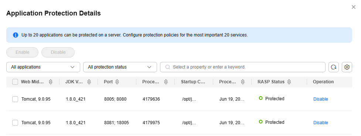Open the table settings gear icon
361x136 pixels.
pyautogui.click(x=347, y=67)
